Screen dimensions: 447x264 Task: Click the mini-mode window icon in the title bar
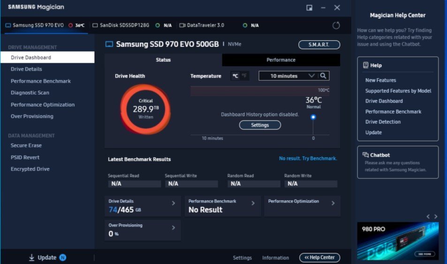click(x=309, y=8)
